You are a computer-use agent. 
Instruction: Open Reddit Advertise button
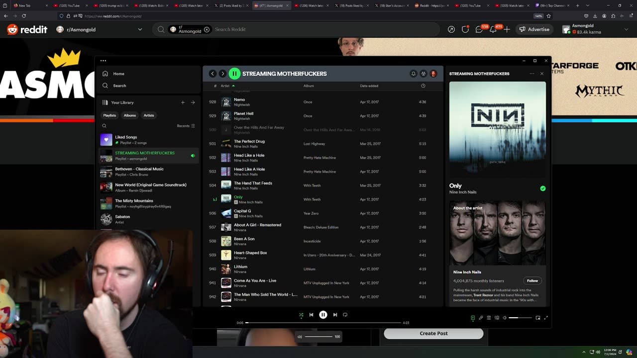[534, 29]
